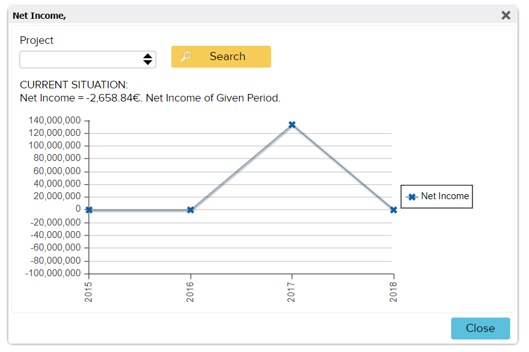Click the -100,000,000 y-axis label
Image resolution: width=529 pixels, height=352 pixels.
pyautogui.click(x=53, y=274)
